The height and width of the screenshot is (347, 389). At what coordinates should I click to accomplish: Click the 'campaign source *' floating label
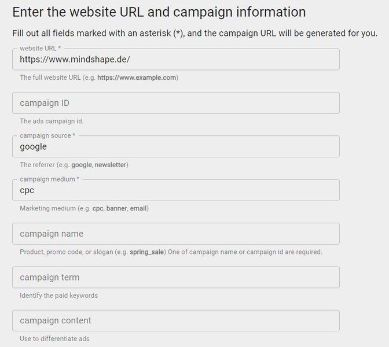point(47,135)
